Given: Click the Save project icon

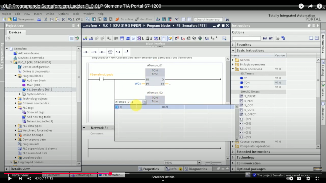Looking at the screenshot, I should click(15, 19).
